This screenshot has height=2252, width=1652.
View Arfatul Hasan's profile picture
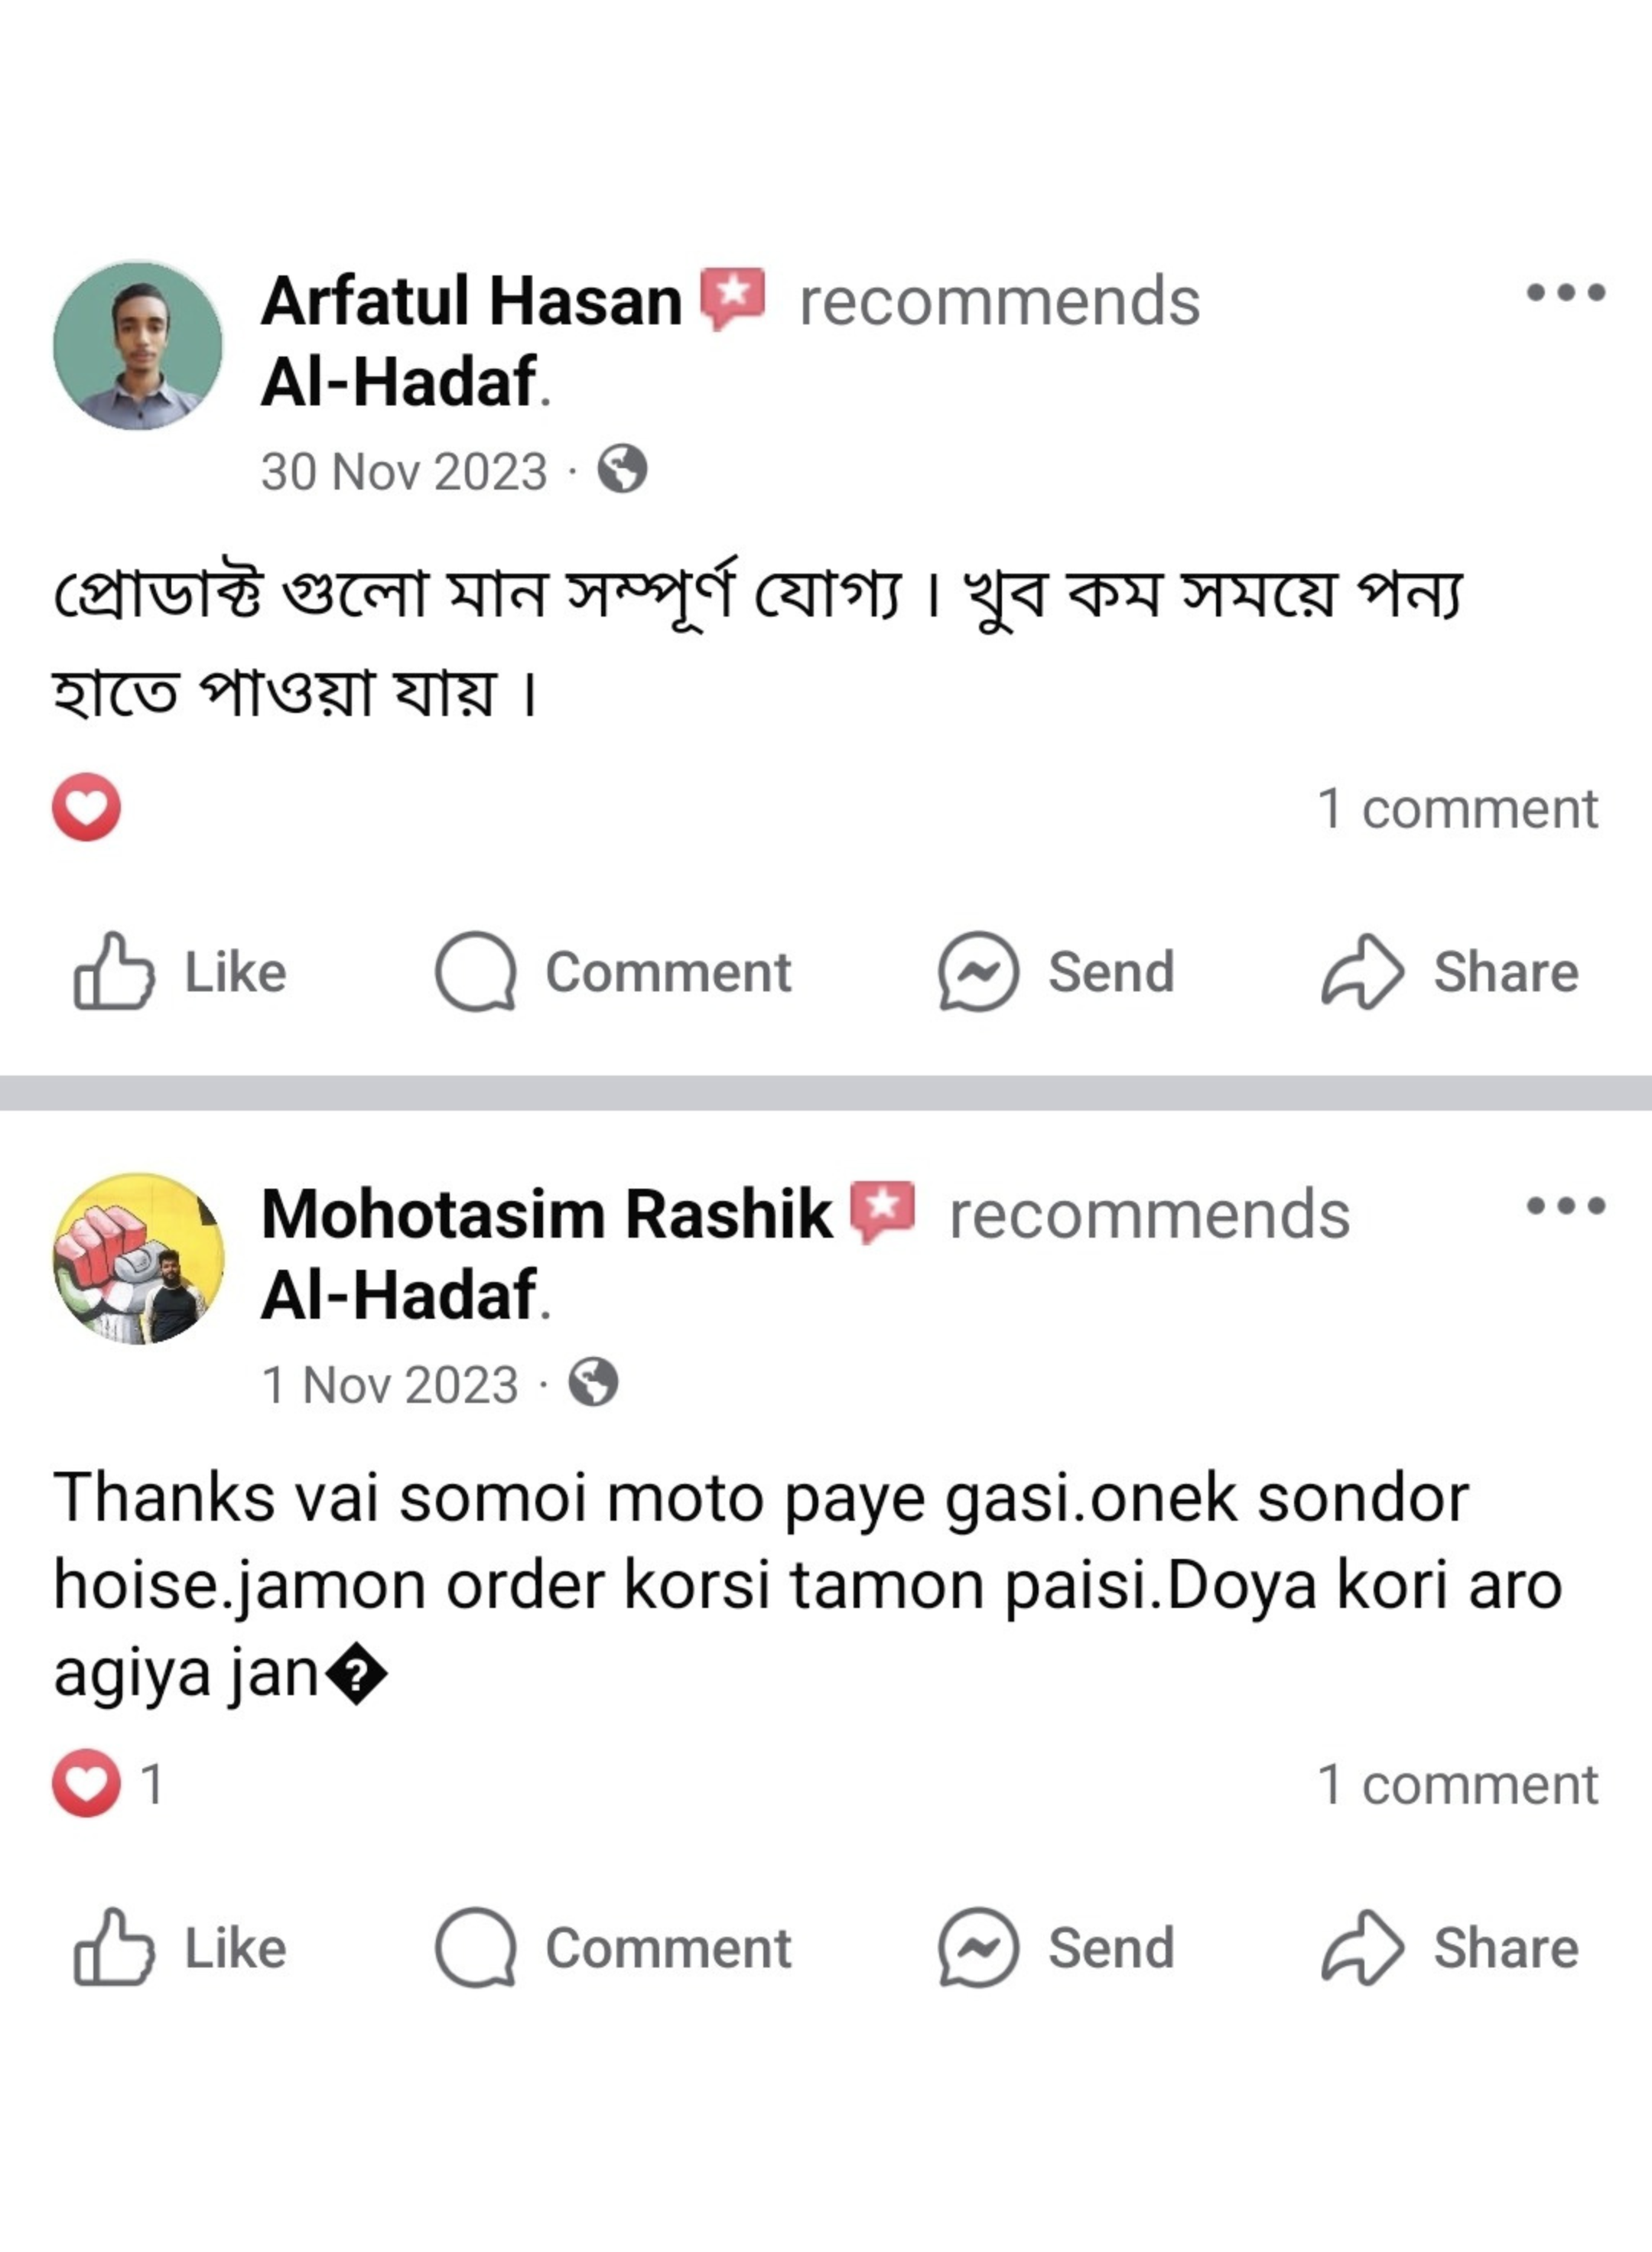coord(138,346)
